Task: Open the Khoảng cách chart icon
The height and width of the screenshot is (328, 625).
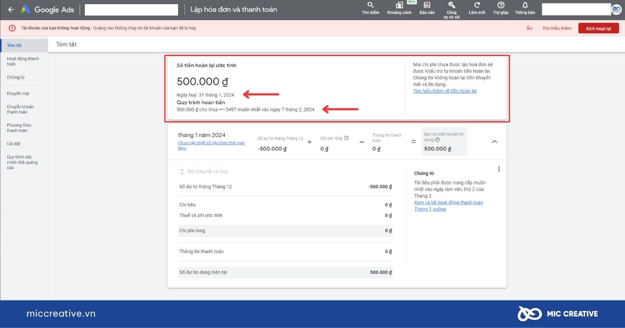Action: [399, 5]
